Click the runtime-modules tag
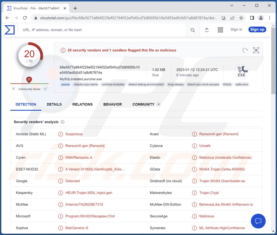 click(113, 84)
